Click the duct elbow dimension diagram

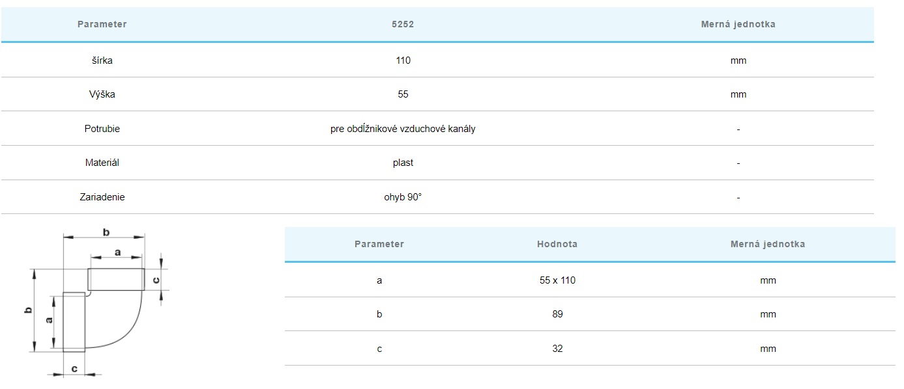[98, 304]
